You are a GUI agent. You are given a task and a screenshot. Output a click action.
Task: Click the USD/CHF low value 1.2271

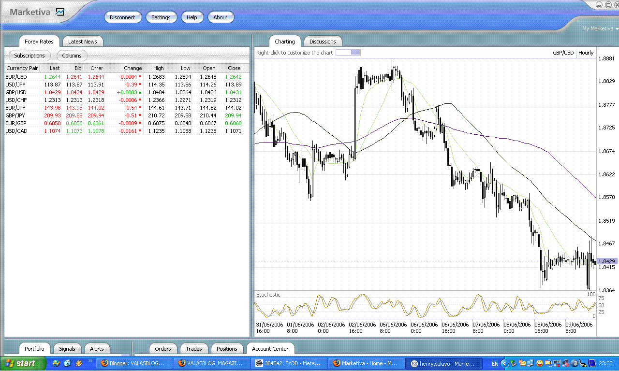183,100
